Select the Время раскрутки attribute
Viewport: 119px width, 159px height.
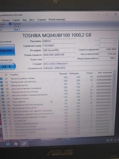19,85
